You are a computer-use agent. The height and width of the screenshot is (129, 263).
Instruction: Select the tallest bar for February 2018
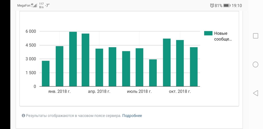(73, 59)
